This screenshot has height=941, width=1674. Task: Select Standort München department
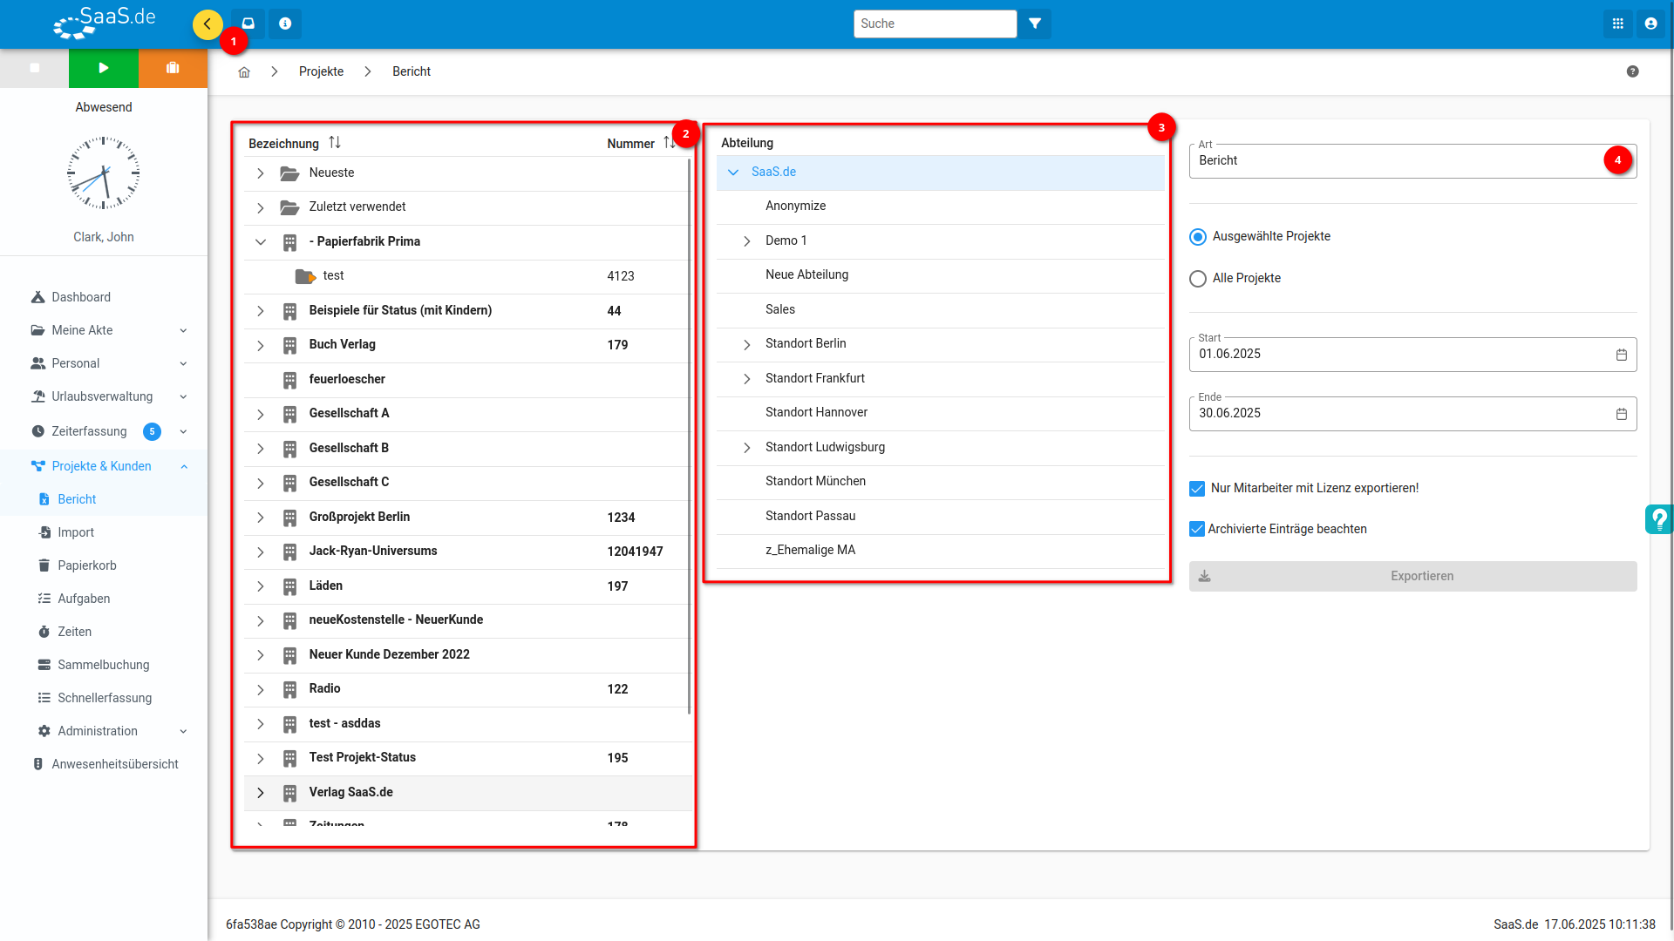click(x=940, y=482)
